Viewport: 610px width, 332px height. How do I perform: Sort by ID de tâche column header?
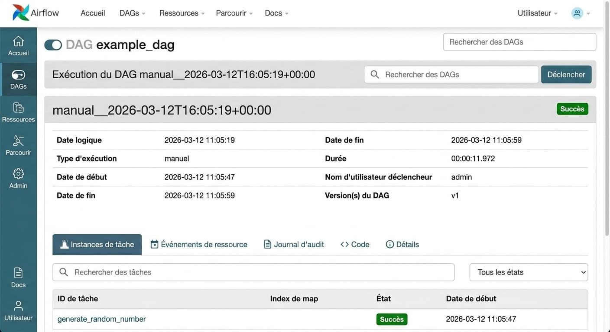coord(78,299)
